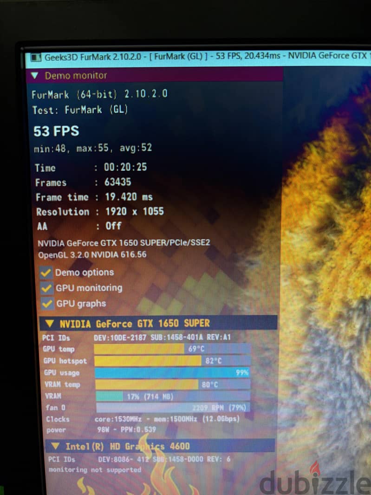The width and height of the screenshot is (371, 495).
Task: Collapse the Demo monitor panel triangle
Action: click(x=34, y=75)
